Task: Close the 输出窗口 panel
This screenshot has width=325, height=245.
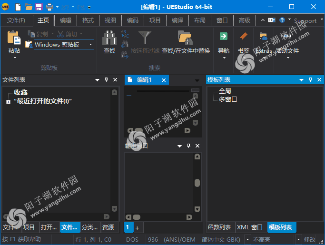Action: (x=197, y=146)
